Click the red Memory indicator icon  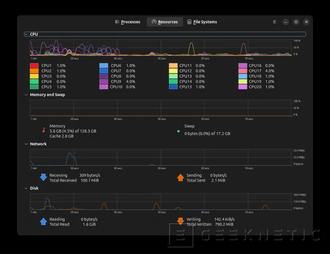[x=44, y=130]
